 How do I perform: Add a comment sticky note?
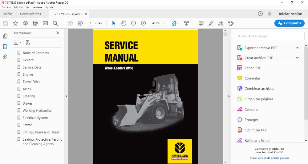tap(201, 23)
